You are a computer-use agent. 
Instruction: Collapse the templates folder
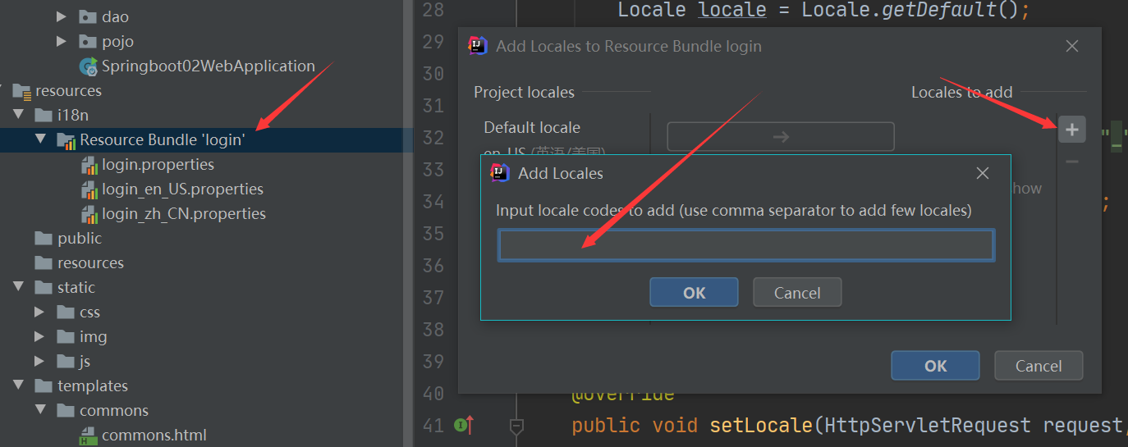coord(17,385)
